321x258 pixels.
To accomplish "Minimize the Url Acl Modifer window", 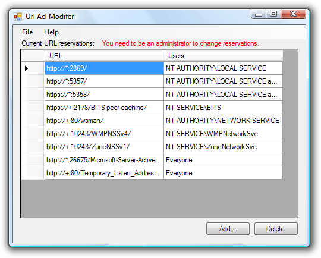I will pos(259,14).
